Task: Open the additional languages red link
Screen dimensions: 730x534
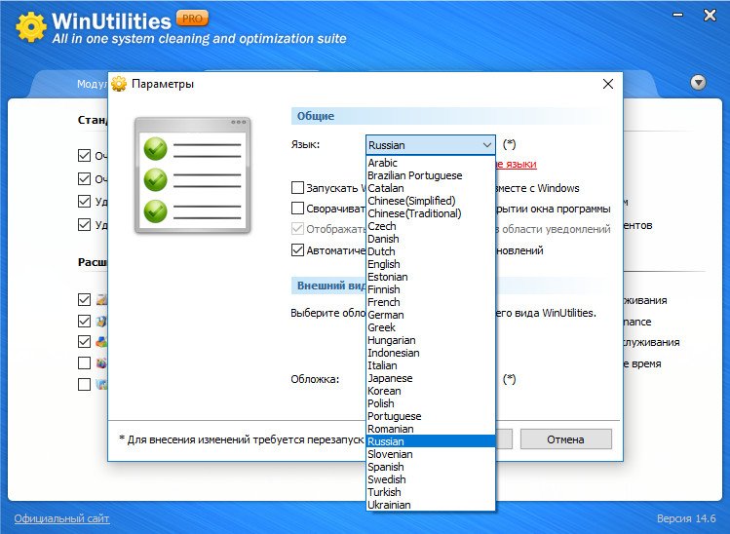Action: (516, 164)
